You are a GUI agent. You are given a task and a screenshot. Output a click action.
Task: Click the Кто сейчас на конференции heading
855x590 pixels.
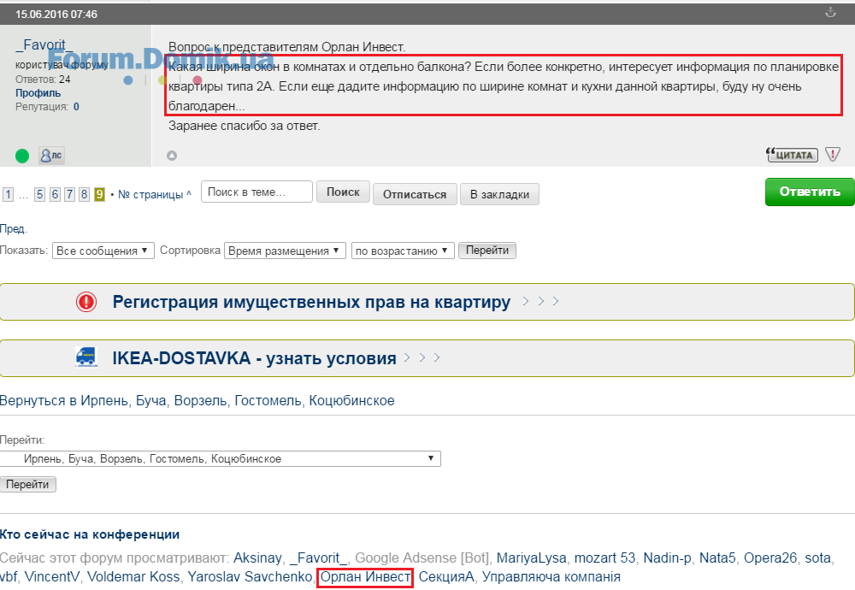(90, 535)
